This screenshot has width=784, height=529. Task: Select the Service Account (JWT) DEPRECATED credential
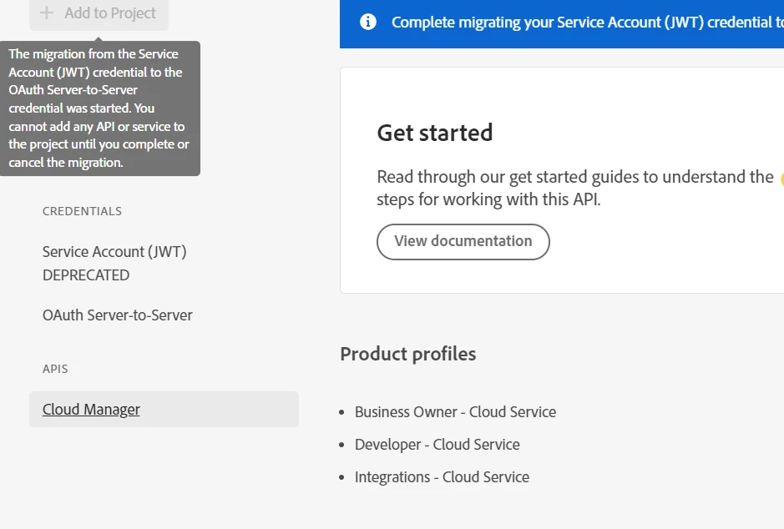[114, 263]
